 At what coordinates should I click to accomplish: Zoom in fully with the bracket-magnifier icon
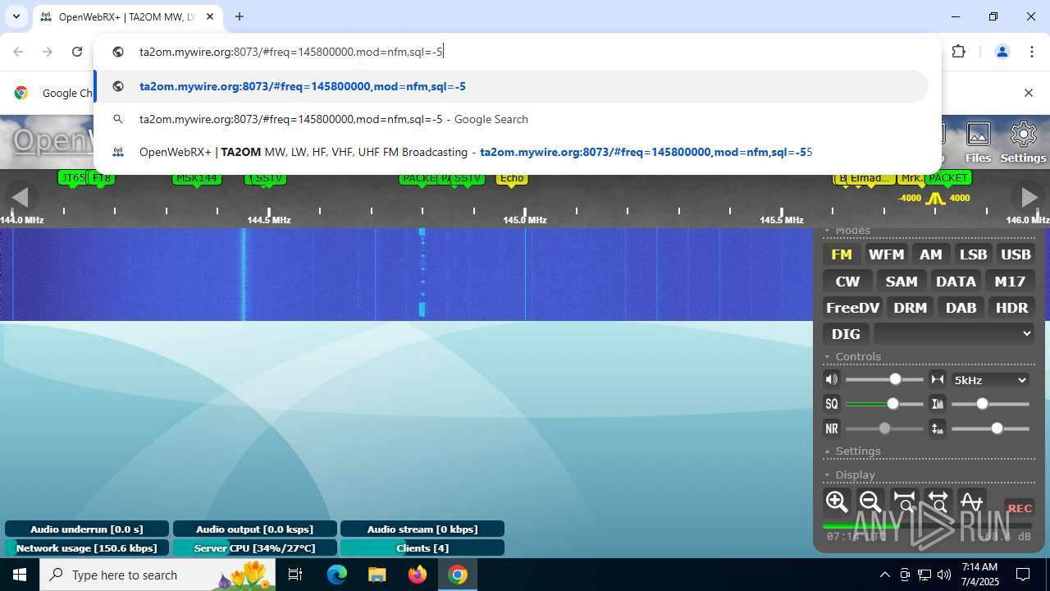pos(904,502)
